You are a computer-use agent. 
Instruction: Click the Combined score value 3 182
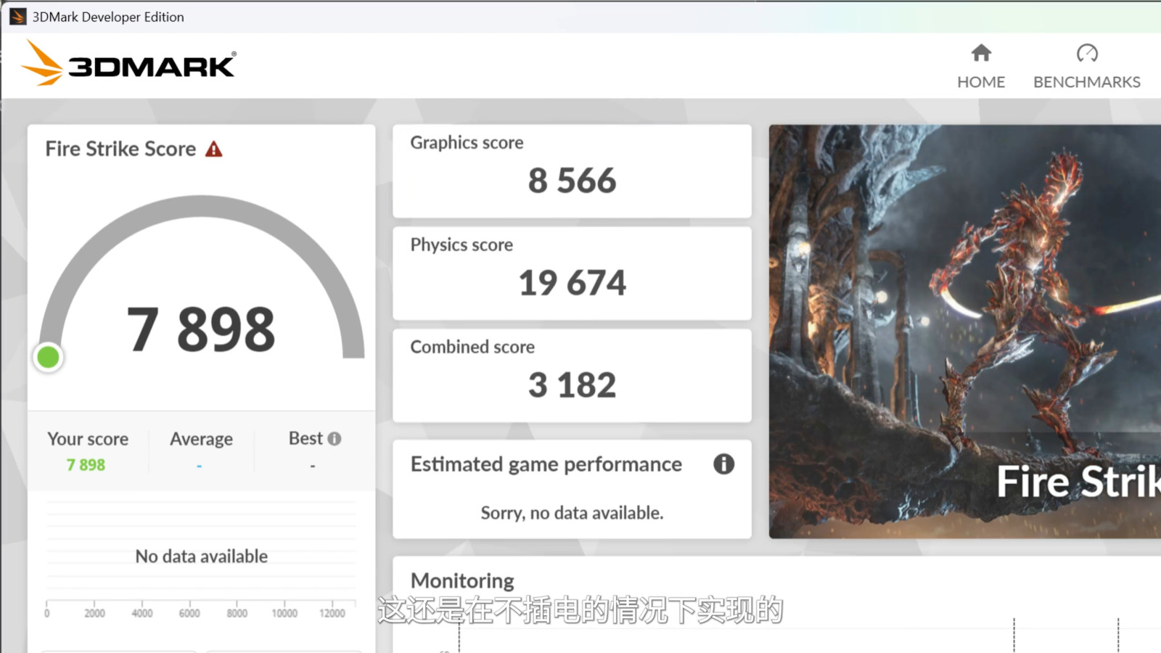click(572, 385)
